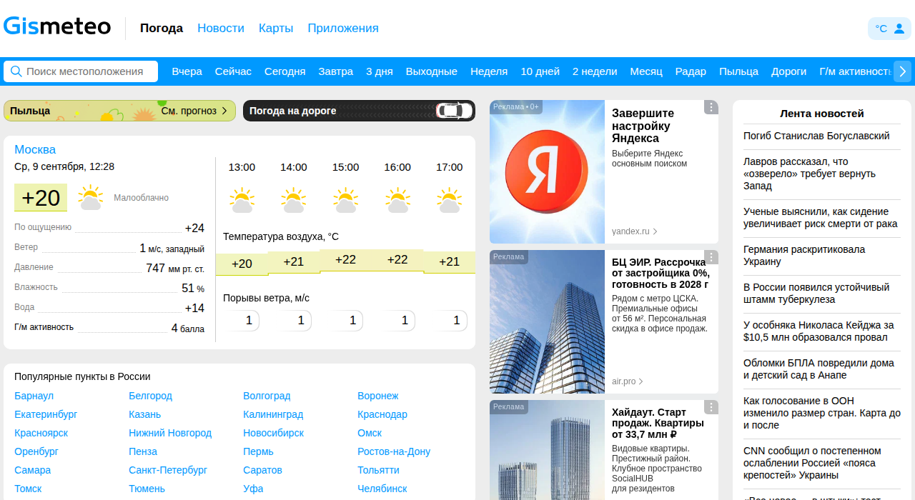
Task: Click the current temperature +20 value
Action: tap(41, 198)
